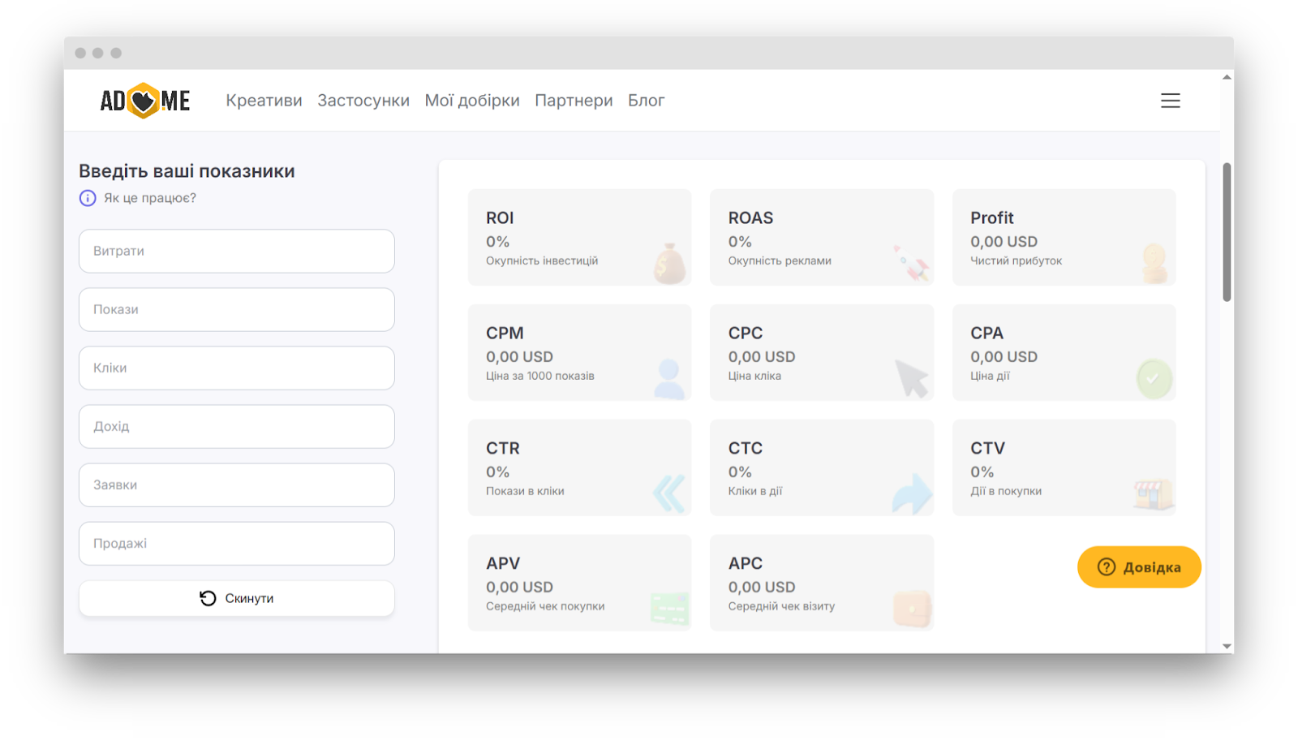Go to Застосунки in navigation
This screenshot has height=745, width=1298.
click(363, 101)
